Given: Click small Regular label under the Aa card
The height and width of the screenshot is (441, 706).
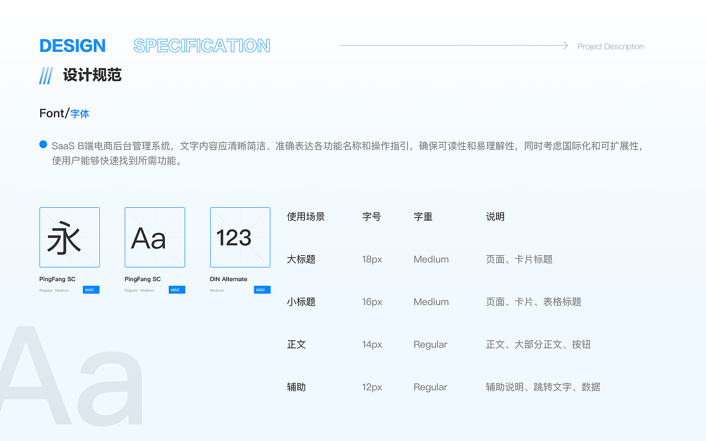Looking at the screenshot, I should click(x=131, y=291).
